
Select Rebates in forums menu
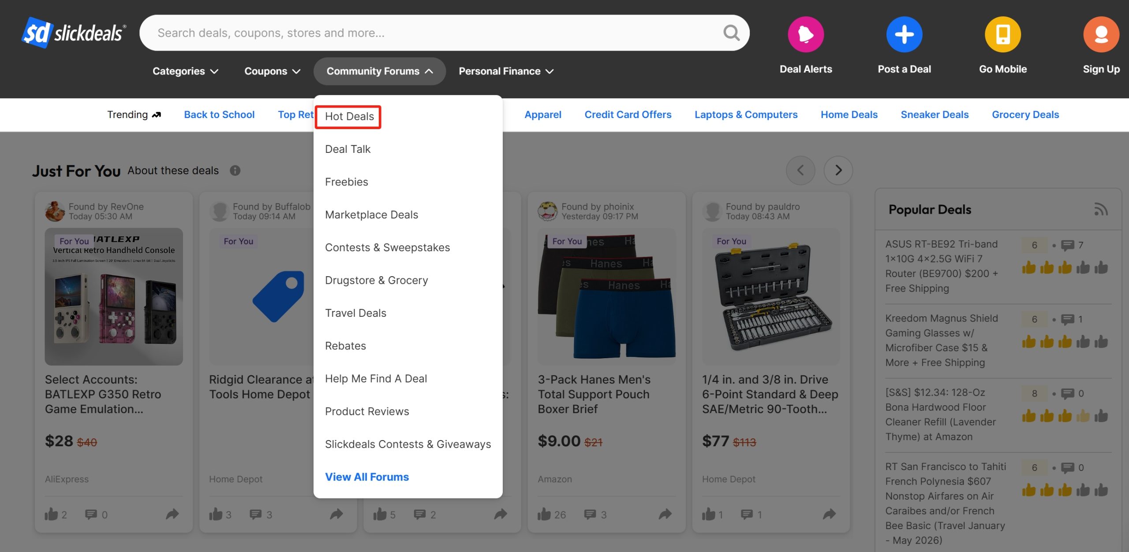click(x=345, y=346)
